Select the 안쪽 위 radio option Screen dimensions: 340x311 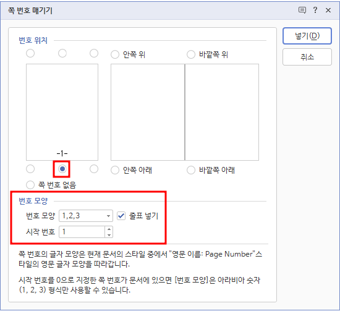tap(115, 54)
